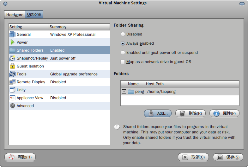
Task: Open the Options tab
Action: [x=34, y=15]
